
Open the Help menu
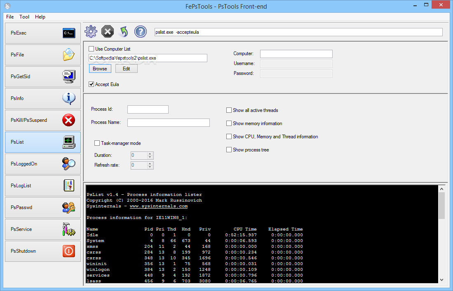40,17
